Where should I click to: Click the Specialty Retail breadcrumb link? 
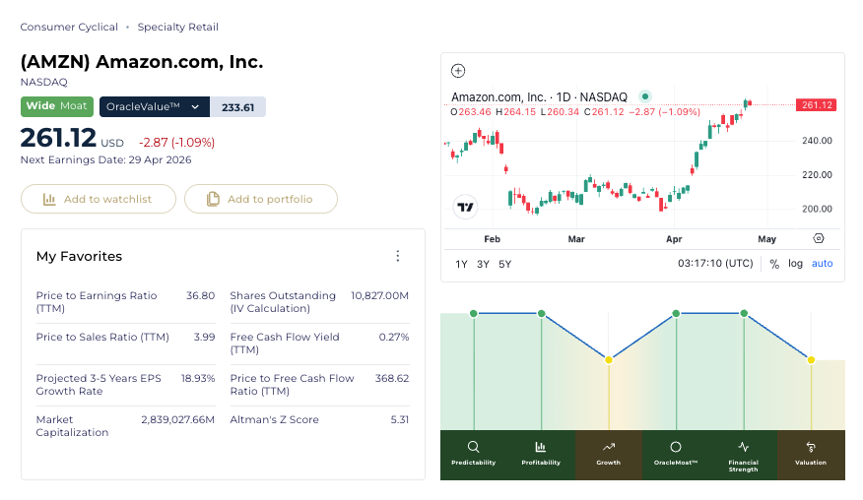(178, 28)
